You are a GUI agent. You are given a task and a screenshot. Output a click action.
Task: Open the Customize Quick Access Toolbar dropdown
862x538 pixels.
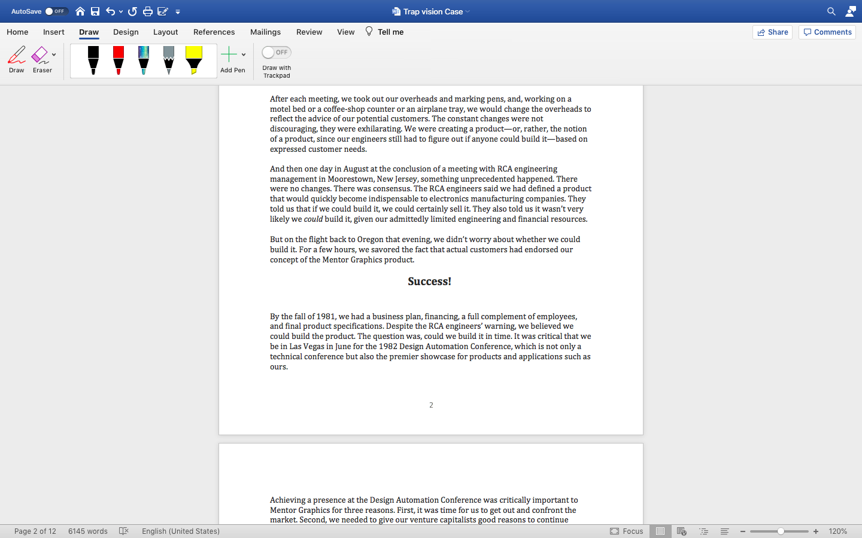click(178, 12)
